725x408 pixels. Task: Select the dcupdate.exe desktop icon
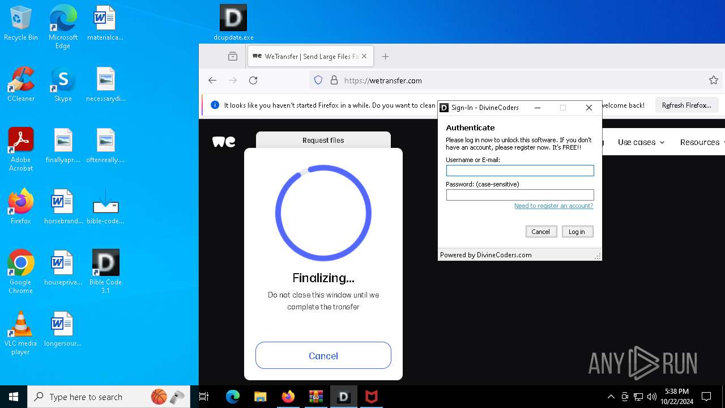tap(233, 23)
